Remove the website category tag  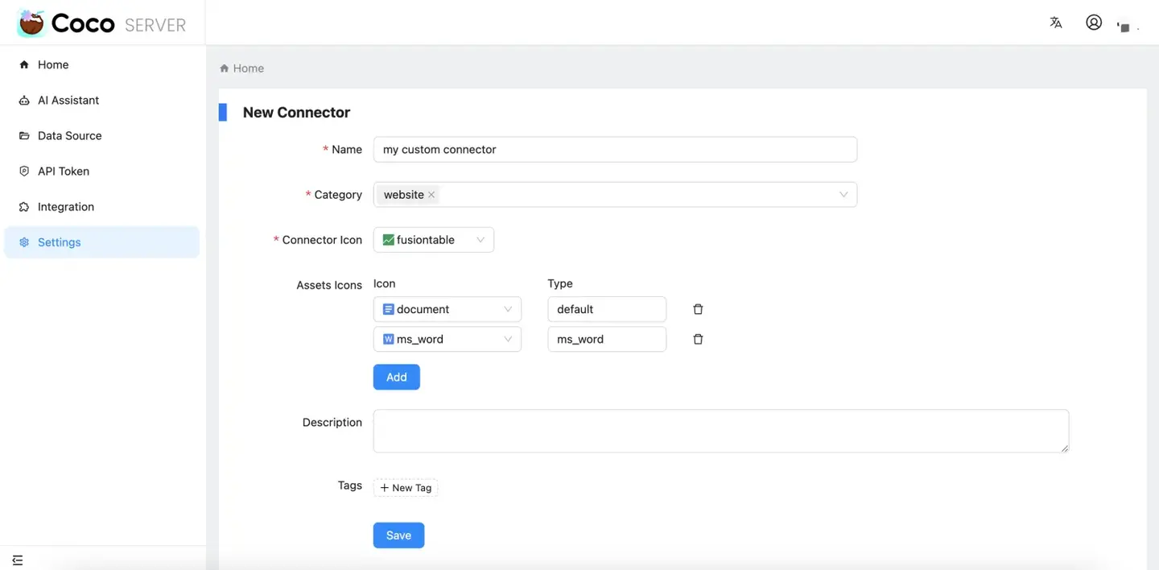tap(431, 194)
